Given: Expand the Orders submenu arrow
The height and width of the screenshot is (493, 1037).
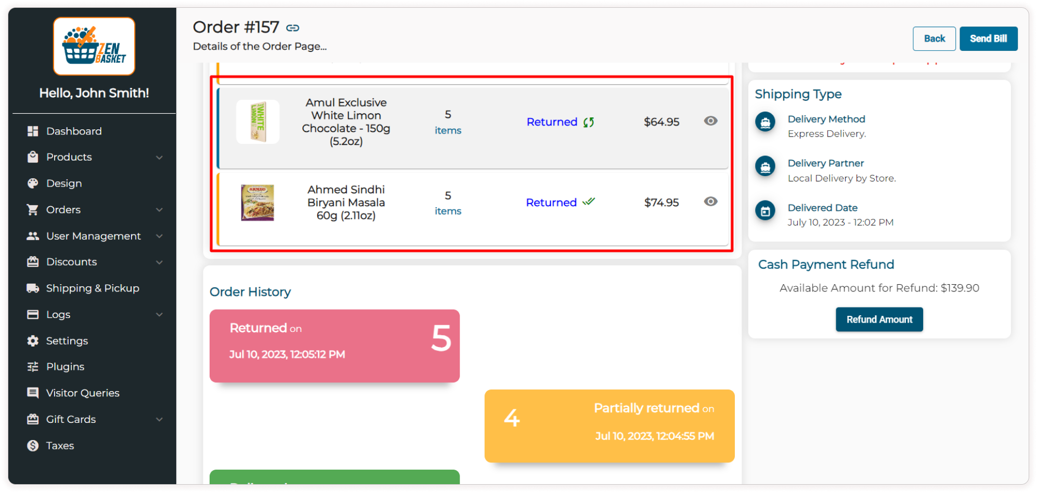Looking at the screenshot, I should tap(160, 210).
